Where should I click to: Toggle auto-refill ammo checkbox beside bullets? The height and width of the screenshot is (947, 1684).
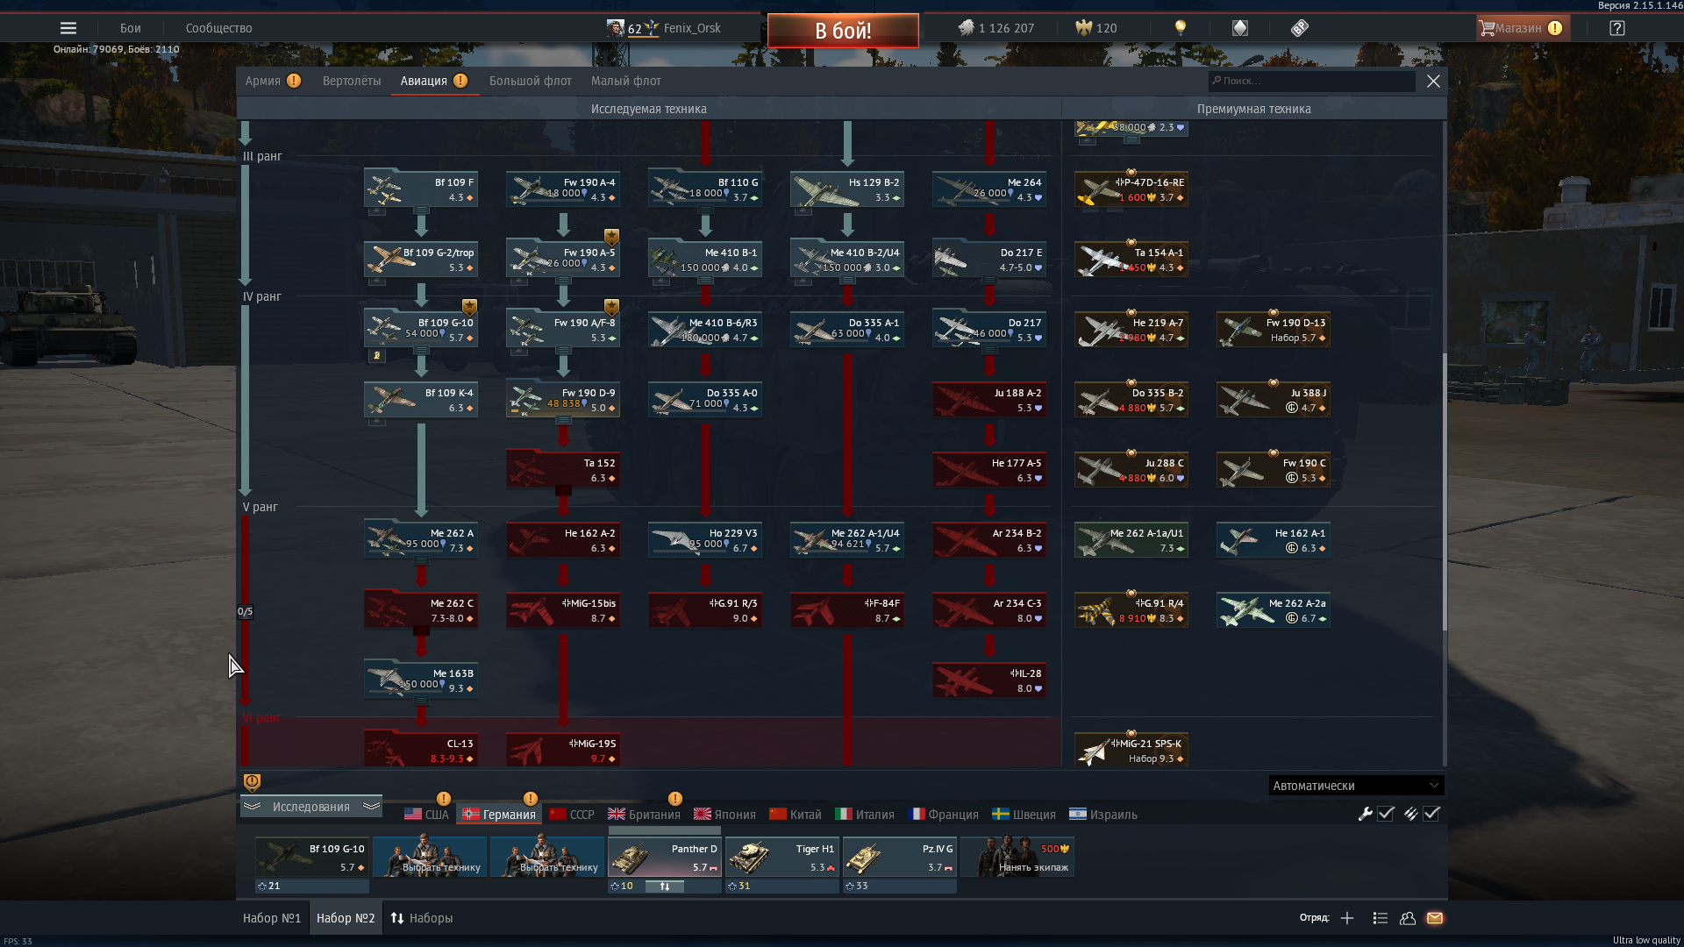pos(1431,814)
